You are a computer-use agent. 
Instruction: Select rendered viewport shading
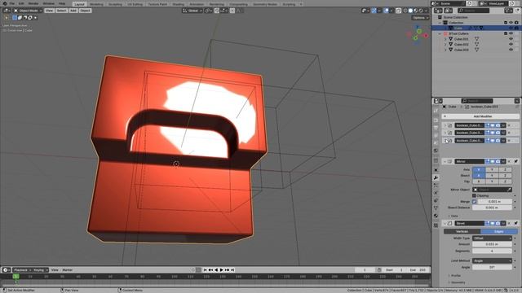(421, 11)
